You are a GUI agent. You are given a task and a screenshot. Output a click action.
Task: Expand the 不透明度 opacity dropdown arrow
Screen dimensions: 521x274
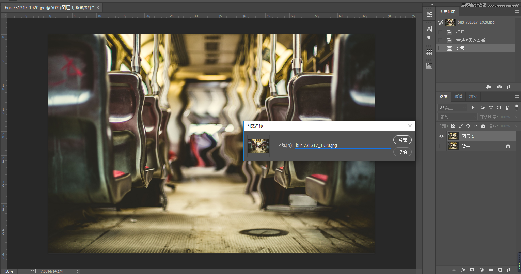(516, 117)
